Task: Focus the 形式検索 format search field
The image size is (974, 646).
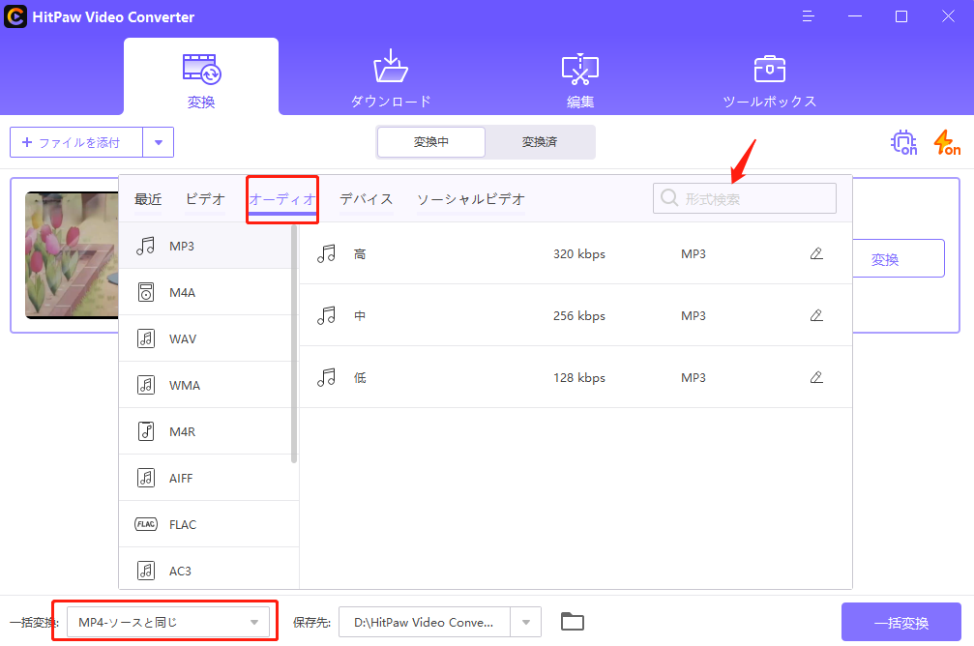Action: click(x=744, y=199)
